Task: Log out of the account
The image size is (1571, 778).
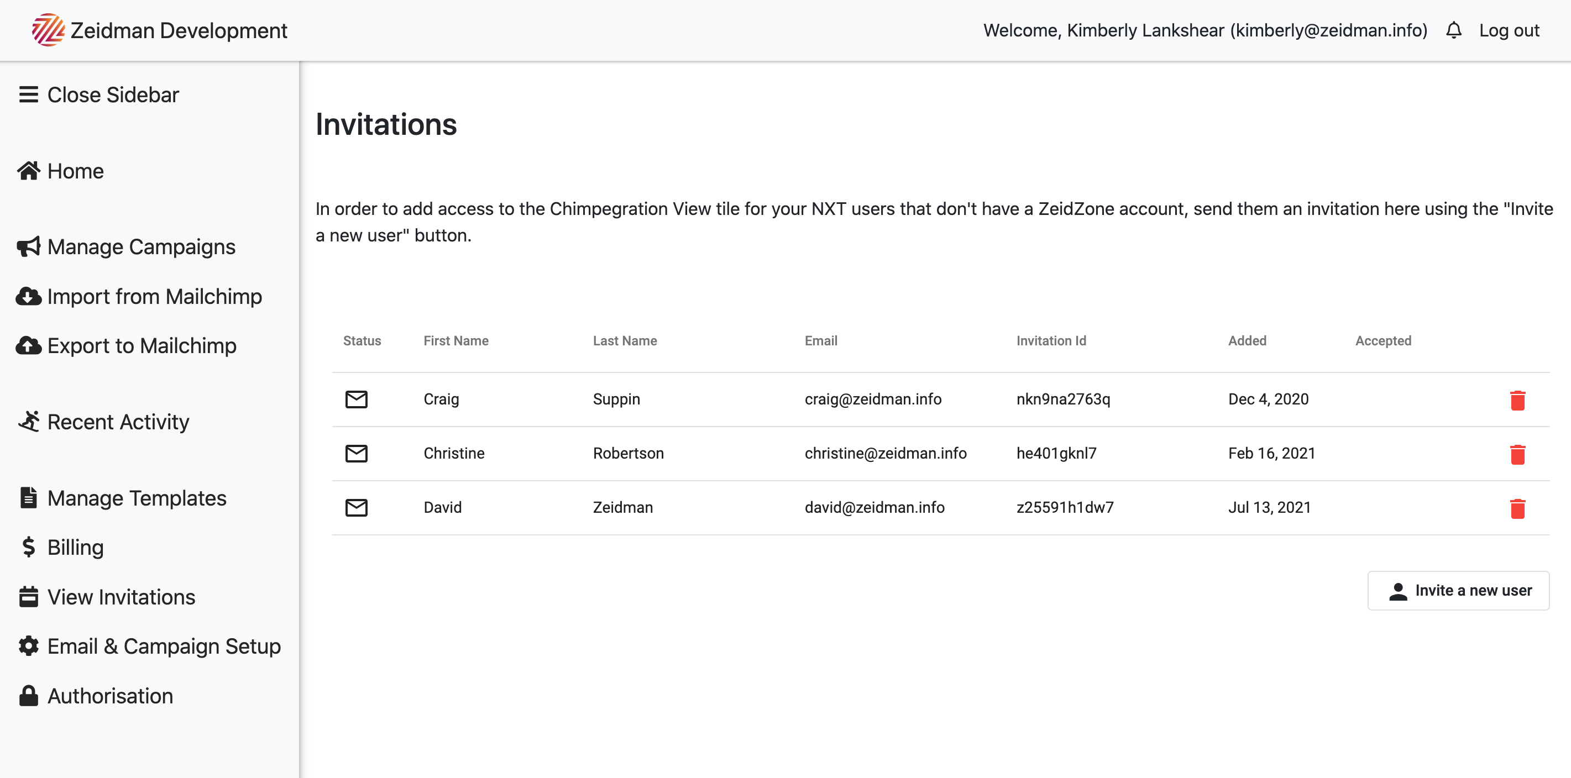Action: pyautogui.click(x=1509, y=30)
